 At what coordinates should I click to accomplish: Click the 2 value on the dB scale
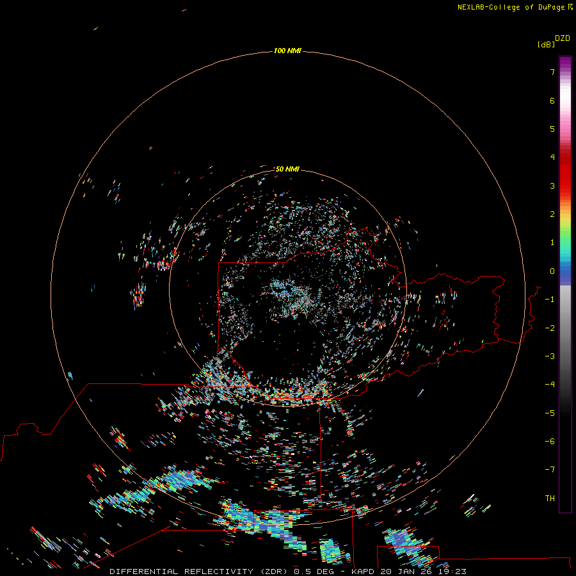tap(552, 214)
